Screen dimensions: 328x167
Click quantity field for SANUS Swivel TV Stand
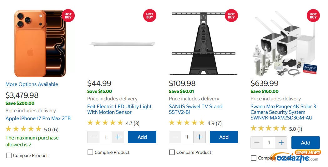coord(187,137)
